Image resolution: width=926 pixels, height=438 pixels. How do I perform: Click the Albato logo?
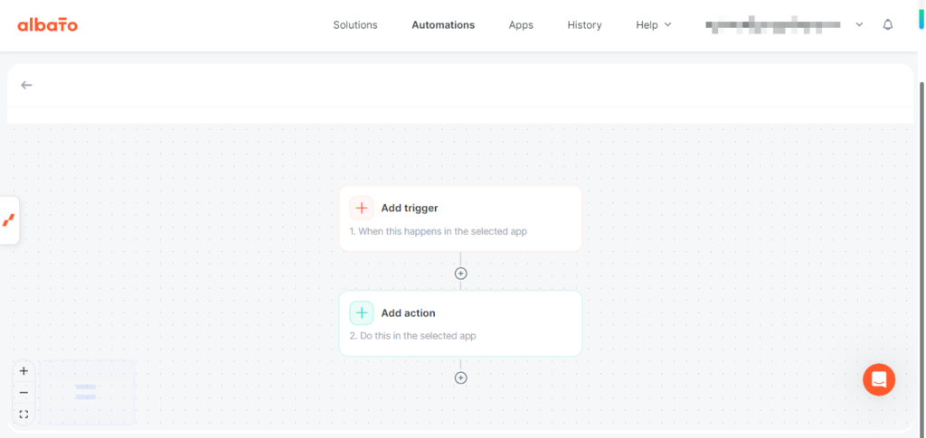coord(47,24)
